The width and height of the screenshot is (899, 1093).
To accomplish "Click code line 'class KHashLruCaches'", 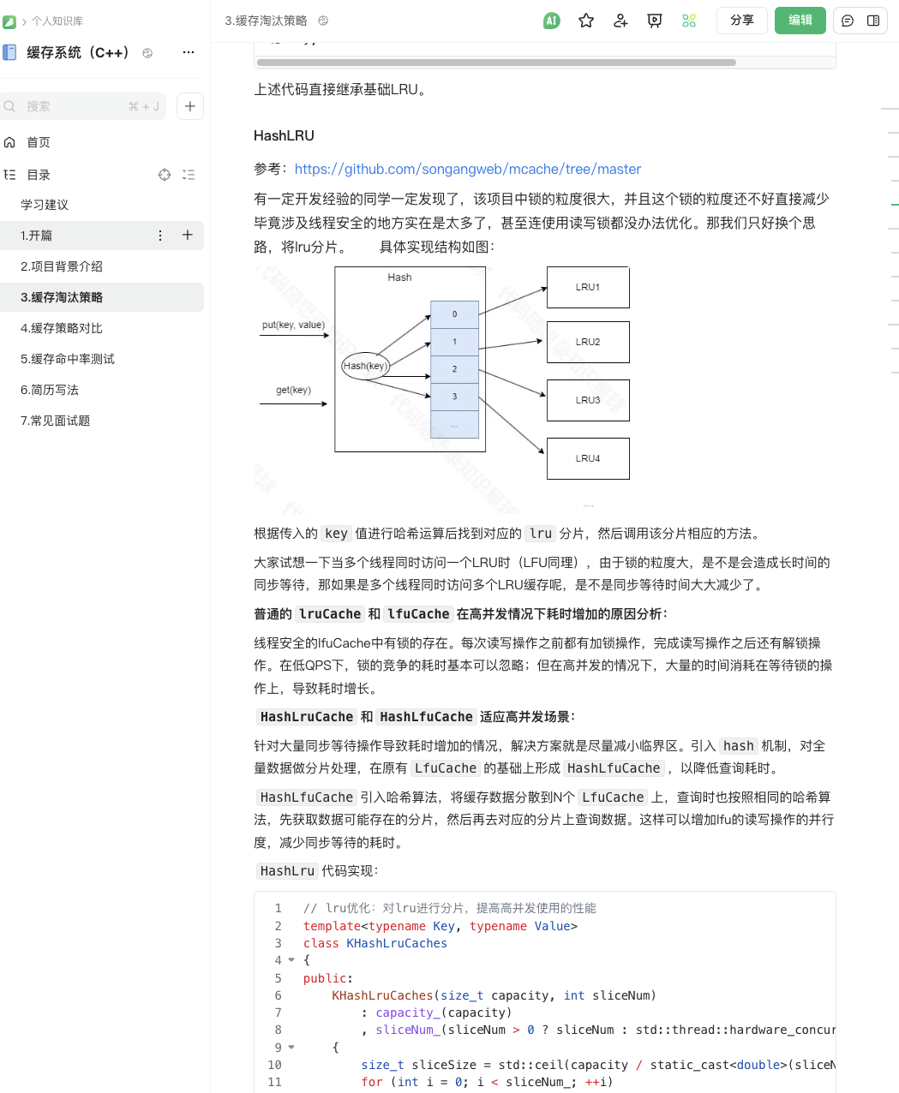I will click(375, 943).
